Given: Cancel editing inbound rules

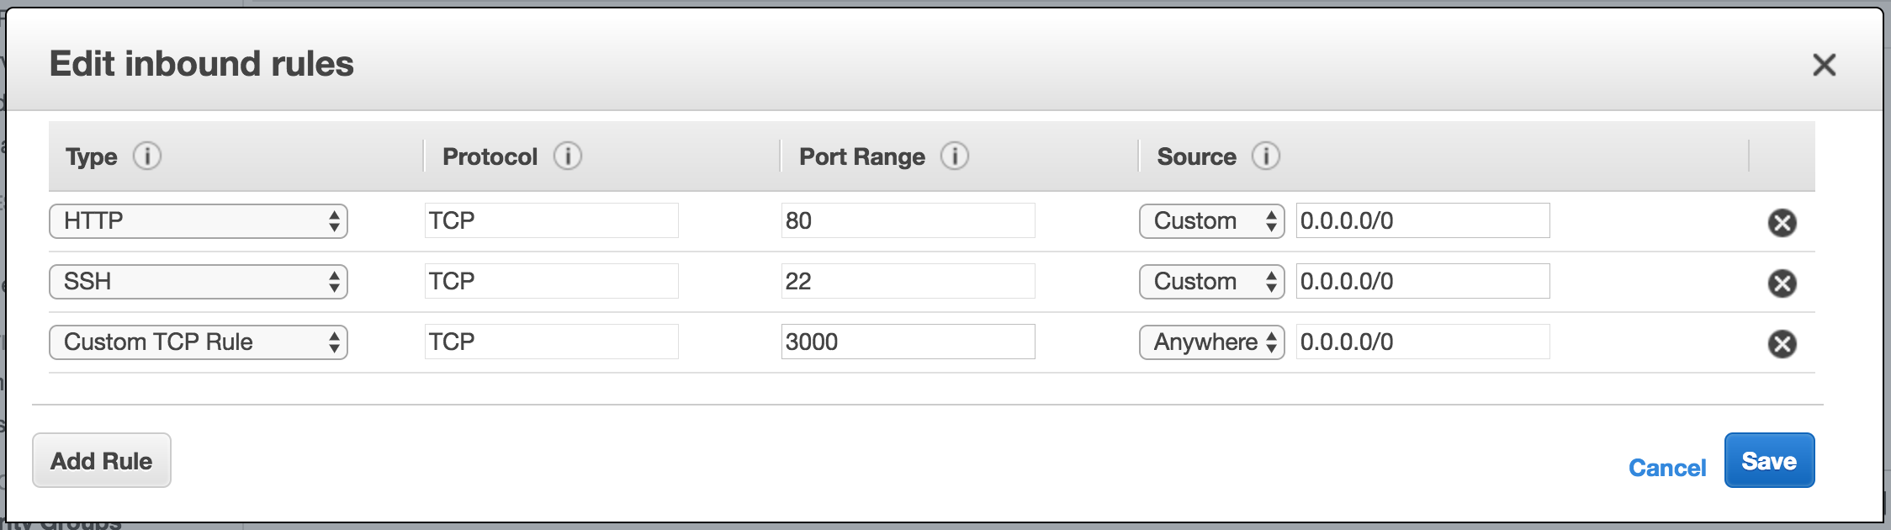Looking at the screenshot, I should 1667,468.
